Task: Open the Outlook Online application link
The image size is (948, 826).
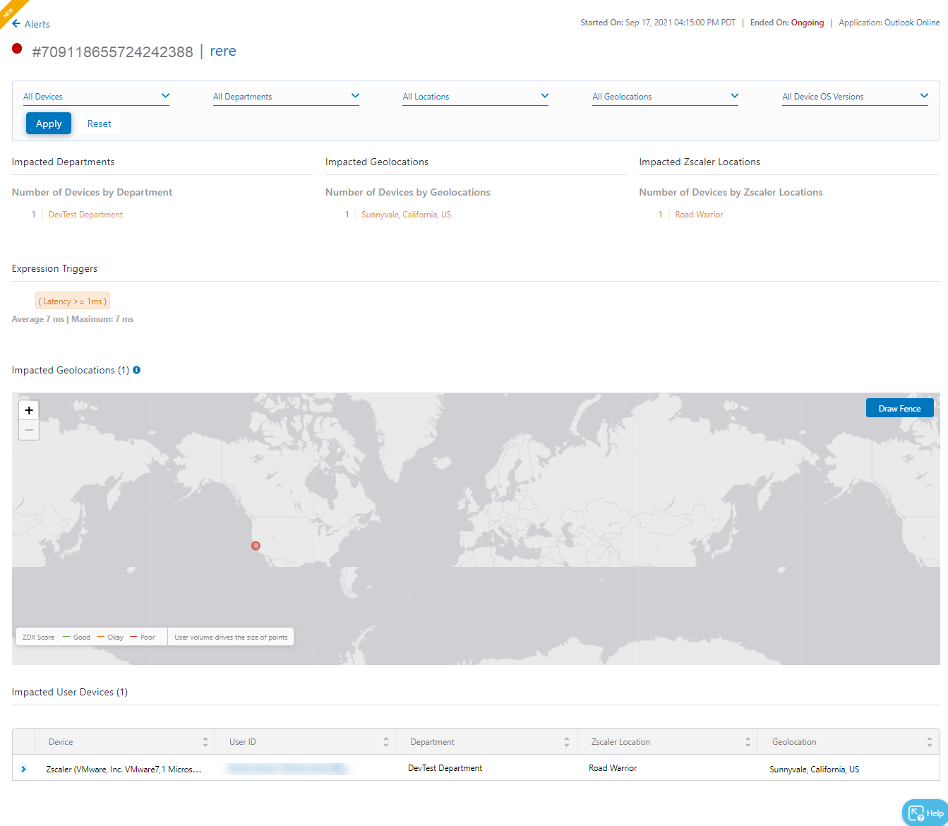Action: point(912,23)
